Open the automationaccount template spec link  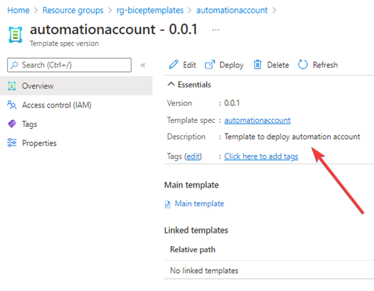click(x=257, y=120)
